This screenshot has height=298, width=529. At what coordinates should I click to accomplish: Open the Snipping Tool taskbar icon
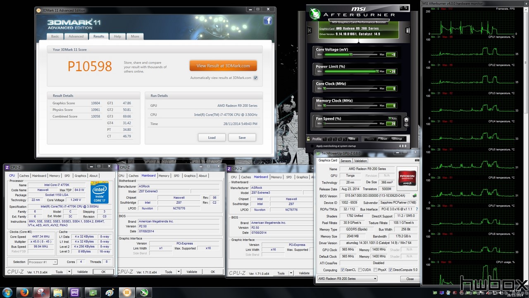pyautogui.click(x=41, y=293)
